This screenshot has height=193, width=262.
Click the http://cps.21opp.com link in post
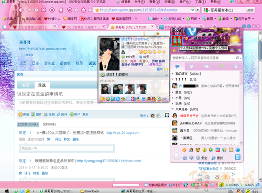[x=123, y=133]
